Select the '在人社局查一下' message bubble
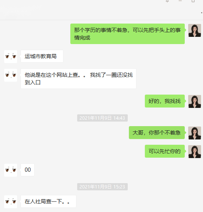This screenshot has height=212, width=203. [x=48, y=201]
